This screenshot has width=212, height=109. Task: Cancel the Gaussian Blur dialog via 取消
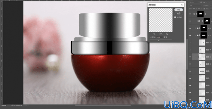pos(179,14)
